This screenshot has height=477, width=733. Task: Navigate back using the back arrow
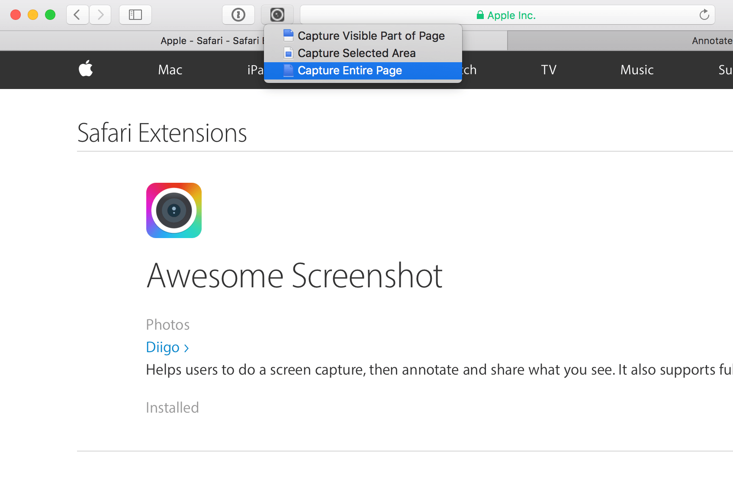[77, 15]
